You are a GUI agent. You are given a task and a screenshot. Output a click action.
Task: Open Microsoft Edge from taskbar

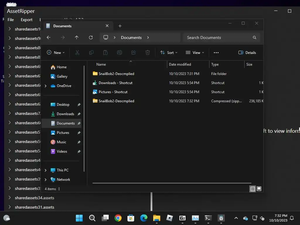click(144, 218)
